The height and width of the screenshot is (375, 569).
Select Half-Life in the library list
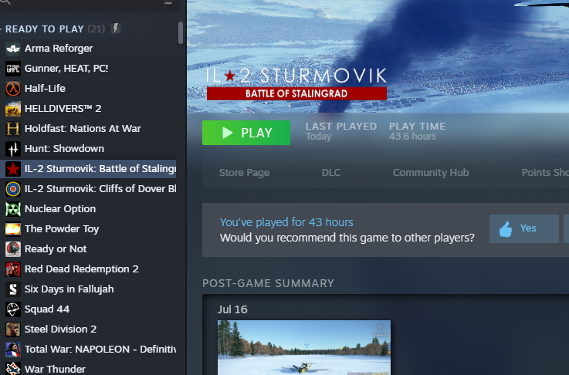[88, 89]
